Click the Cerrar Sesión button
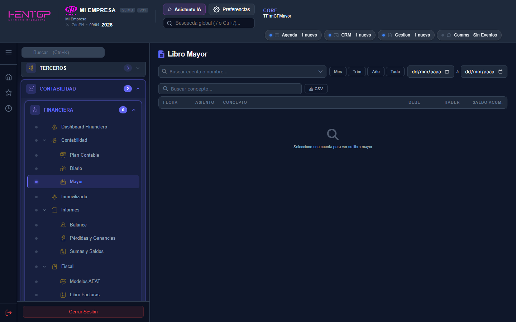516x322 pixels. (x=83, y=312)
